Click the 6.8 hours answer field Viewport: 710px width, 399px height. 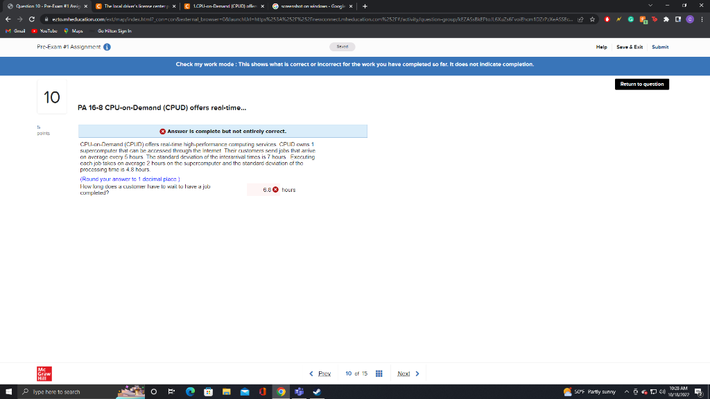(263, 190)
